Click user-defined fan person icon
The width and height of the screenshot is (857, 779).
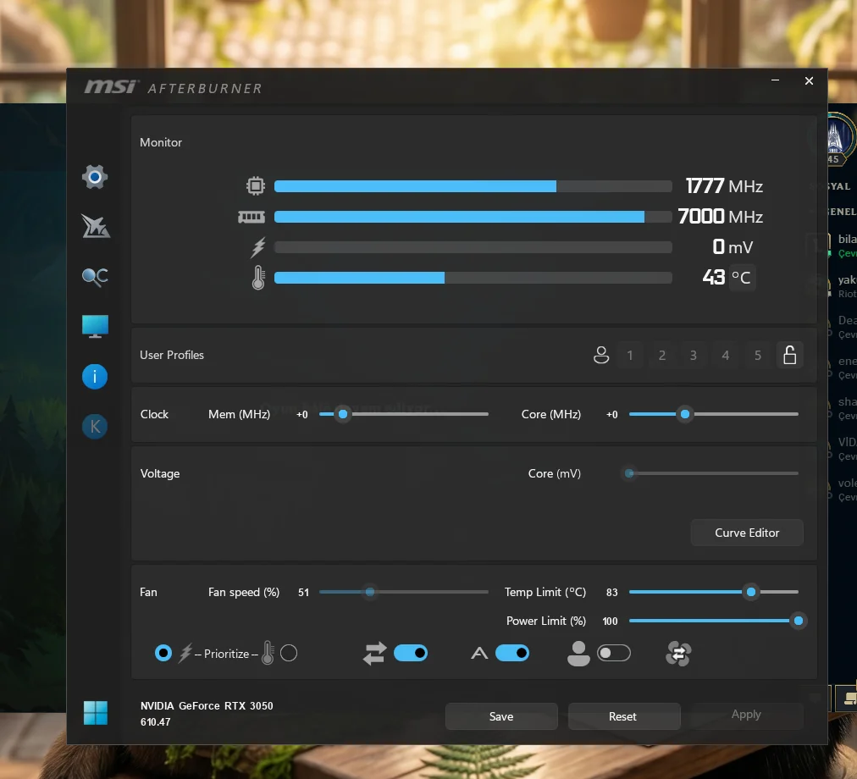578,654
